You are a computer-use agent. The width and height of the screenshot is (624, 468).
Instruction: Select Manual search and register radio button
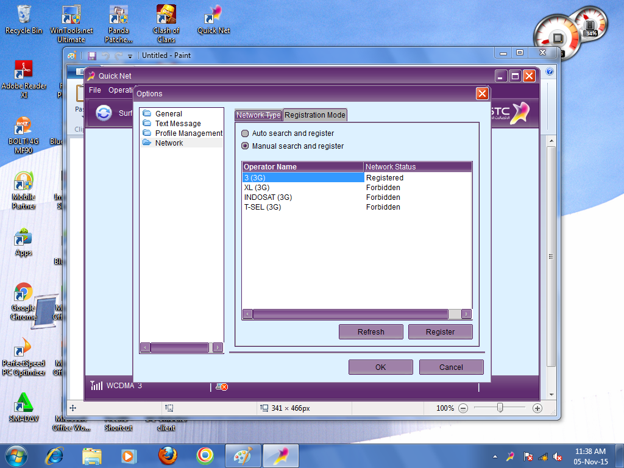(245, 146)
